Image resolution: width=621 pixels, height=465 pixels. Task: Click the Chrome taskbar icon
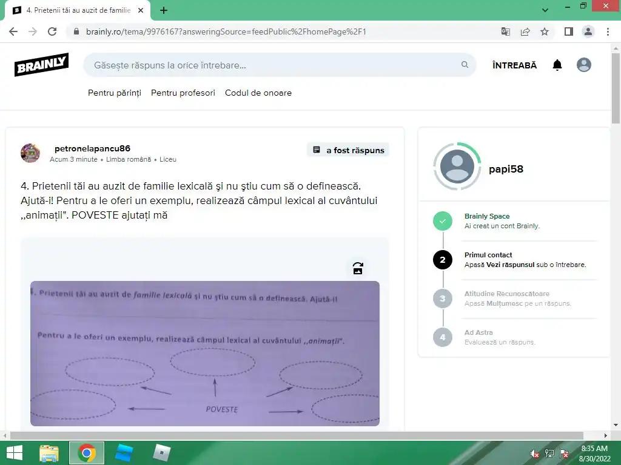[x=87, y=453]
